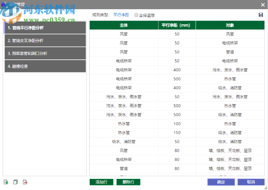
Task: Select 50 in the 电缆桥架 to 电缆桥架 row
Action: point(177,61)
